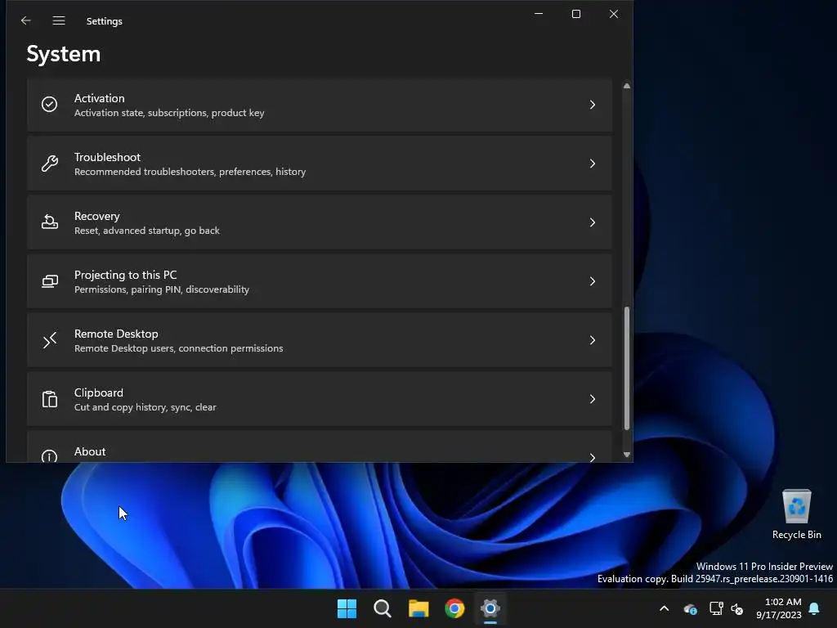Image resolution: width=837 pixels, height=628 pixels.
Task: Click 'Remote Desktop users, connection permissions' text
Action: (x=179, y=348)
